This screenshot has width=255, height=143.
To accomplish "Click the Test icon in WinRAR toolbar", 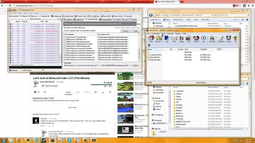I will tap(167, 39).
